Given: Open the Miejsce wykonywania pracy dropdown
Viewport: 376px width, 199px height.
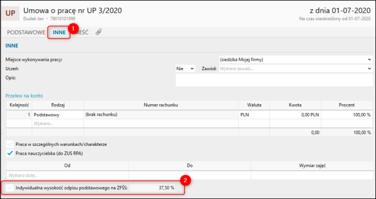Looking at the screenshot, I should click(x=296, y=60).
